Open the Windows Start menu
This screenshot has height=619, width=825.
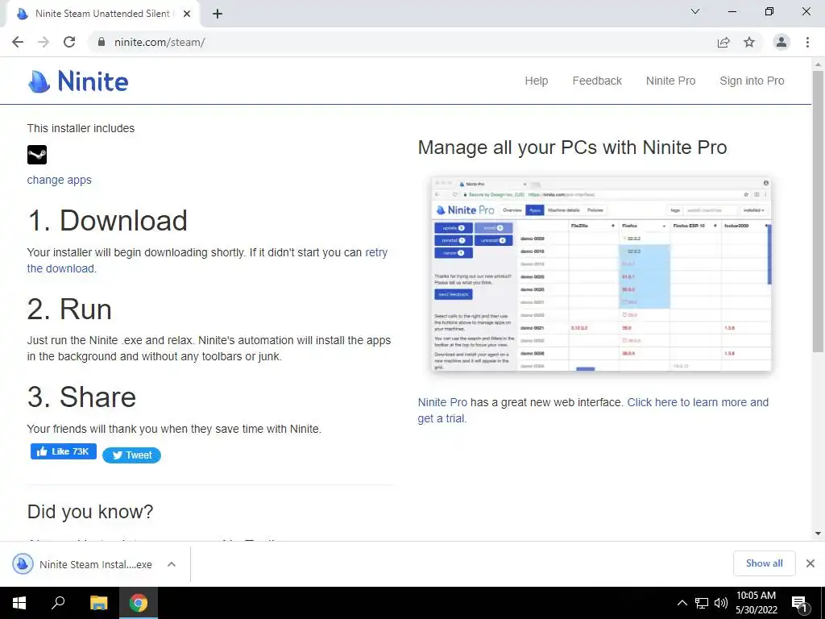(19, 603)
